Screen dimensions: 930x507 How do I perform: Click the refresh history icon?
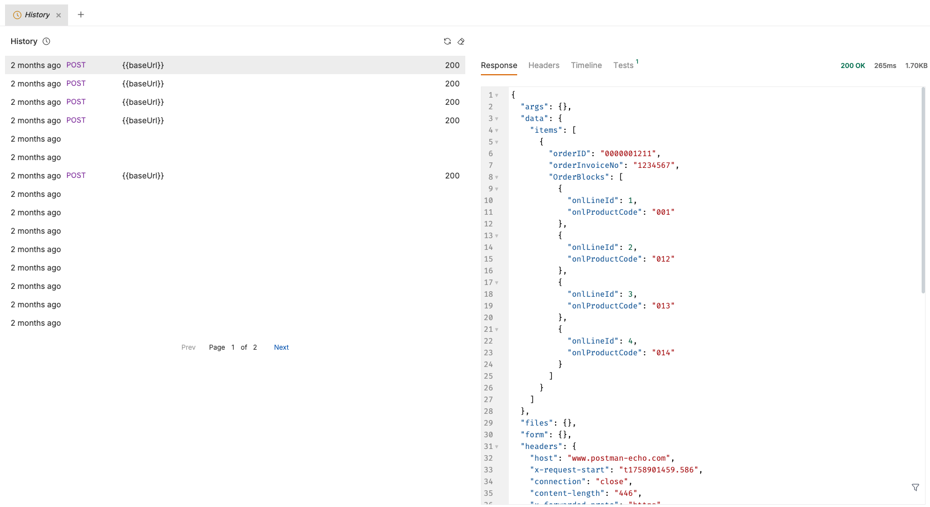(x=447, y=41)
